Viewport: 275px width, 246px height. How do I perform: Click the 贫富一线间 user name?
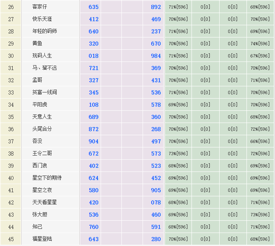tap(45, 92)
